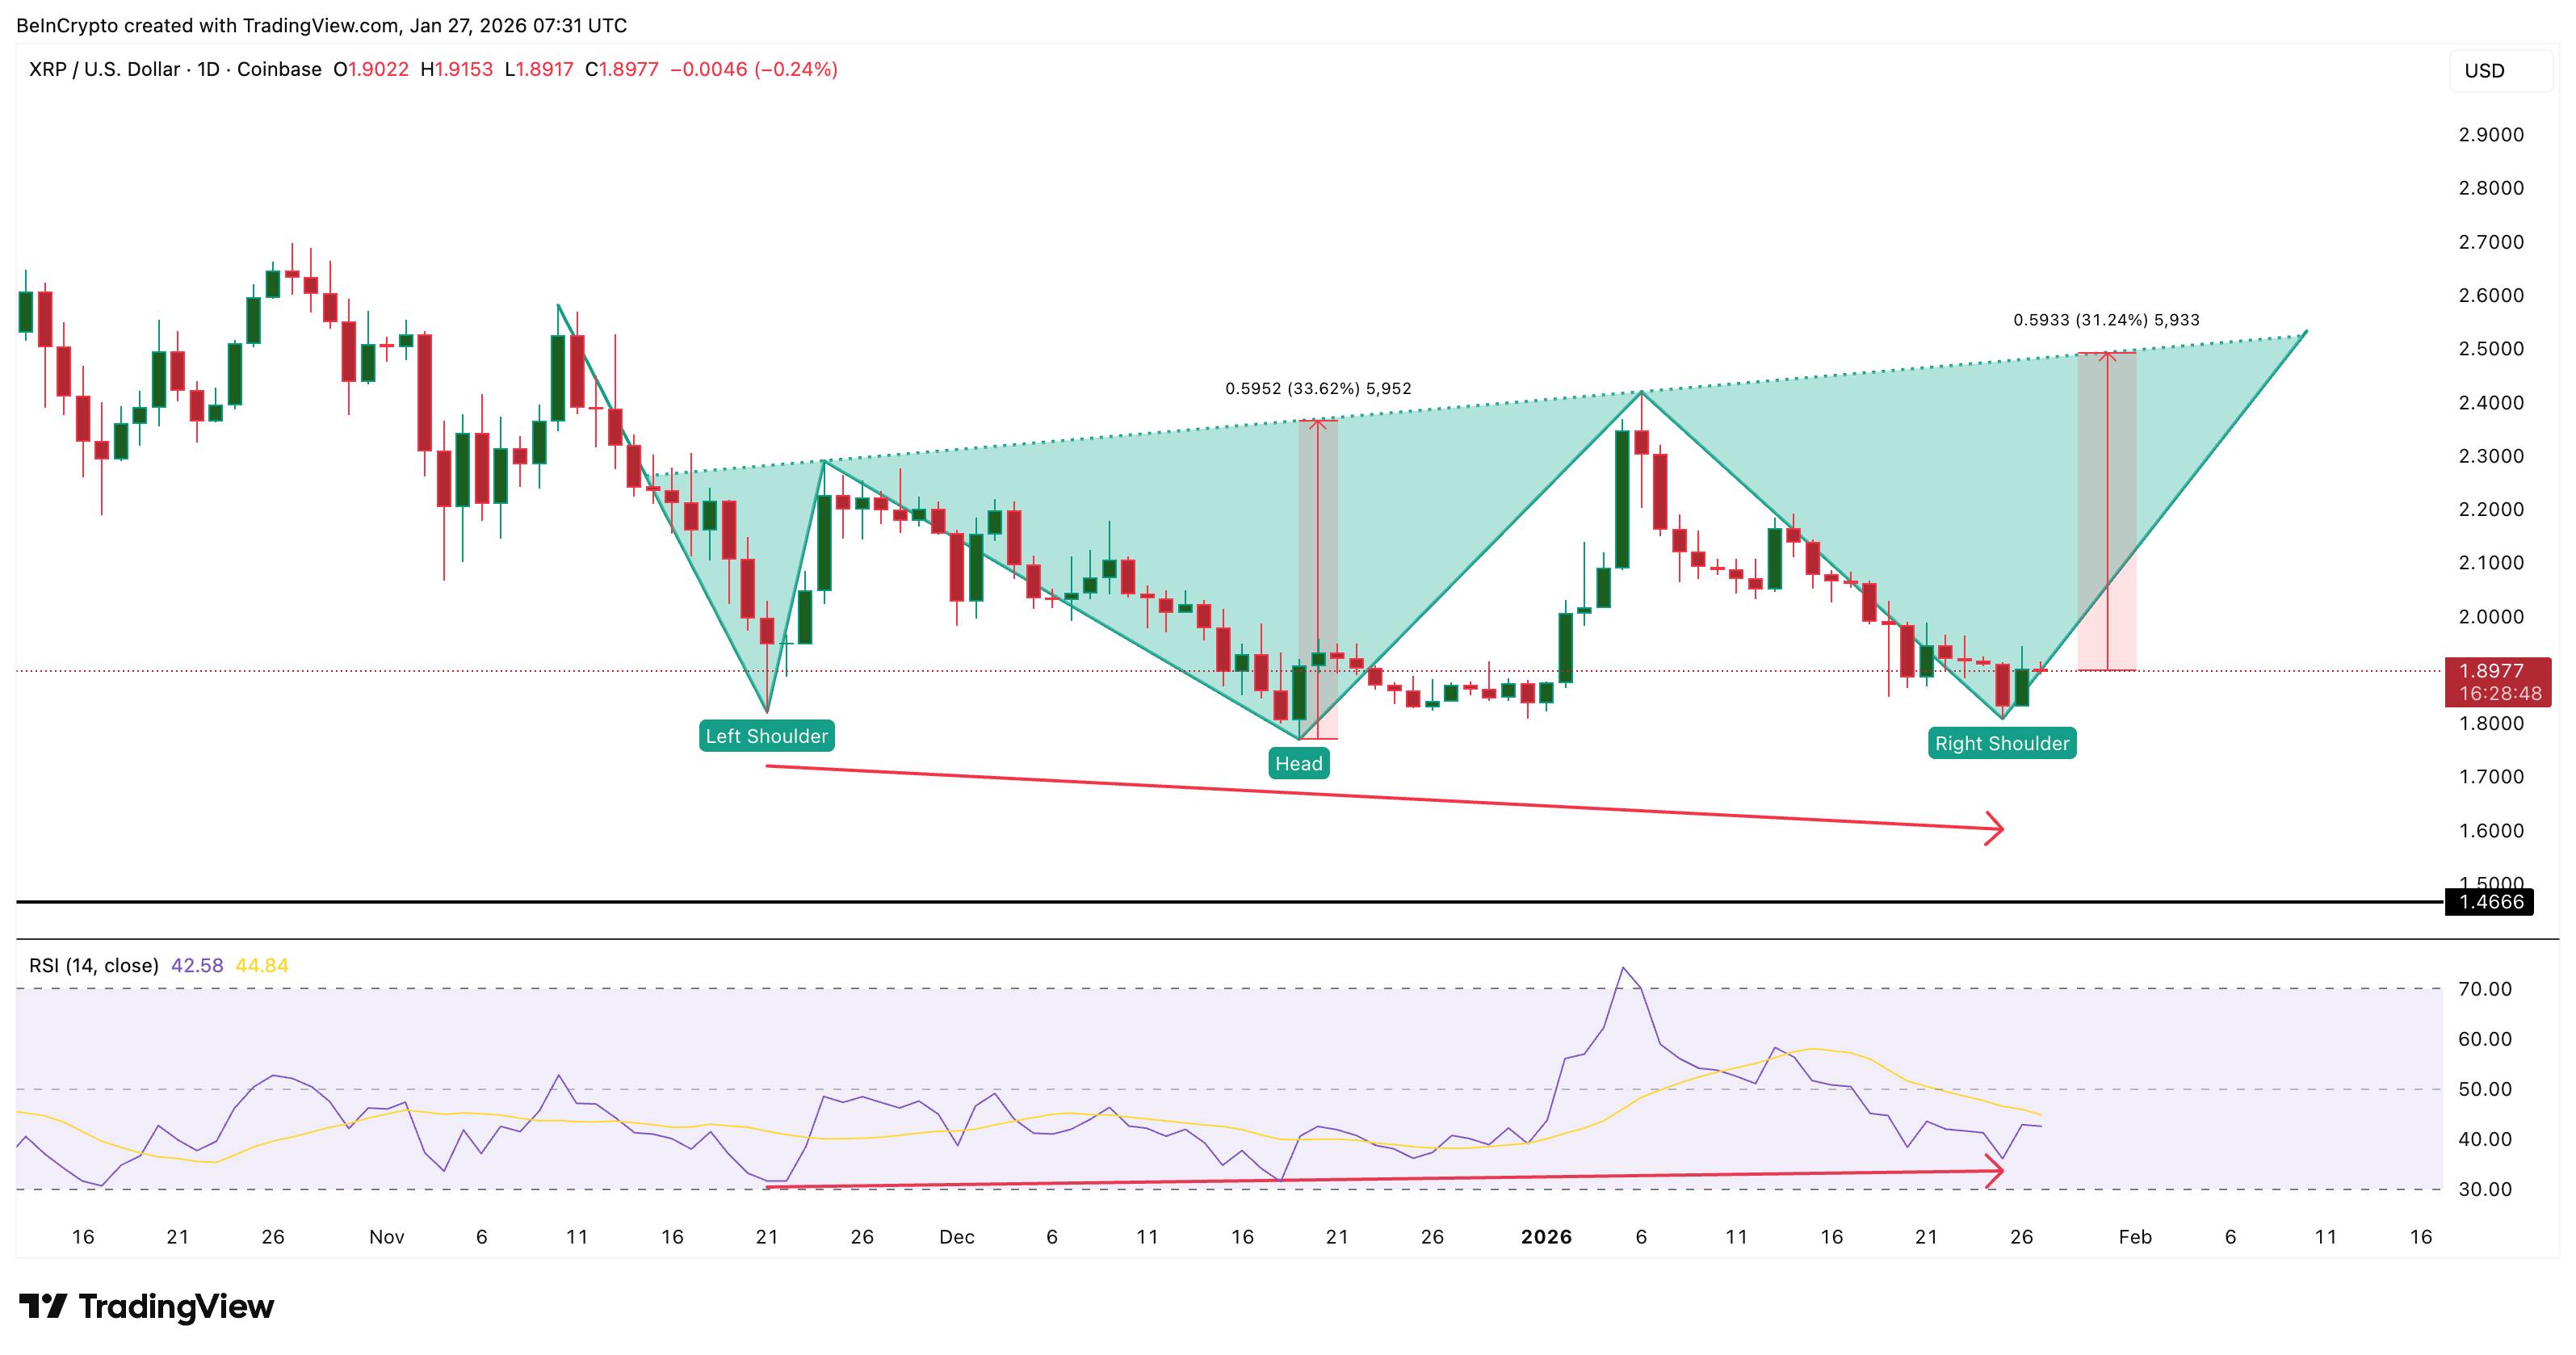Select the Head pattern label
The image size is (2576, 1355).
[1299, 763]
